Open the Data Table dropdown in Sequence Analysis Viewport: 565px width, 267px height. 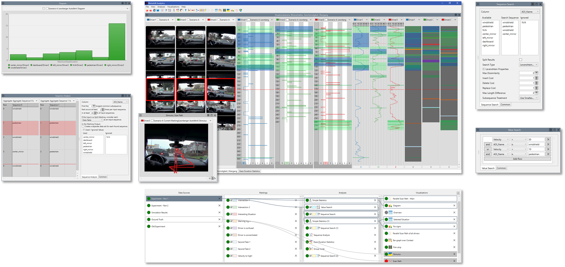pos(92,120)
